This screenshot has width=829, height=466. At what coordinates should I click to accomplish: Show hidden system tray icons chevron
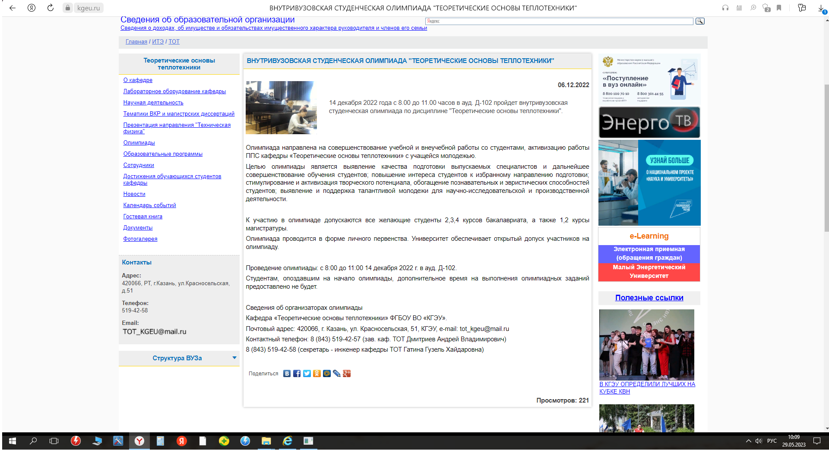pyautogui.click(x=748, y=441)
